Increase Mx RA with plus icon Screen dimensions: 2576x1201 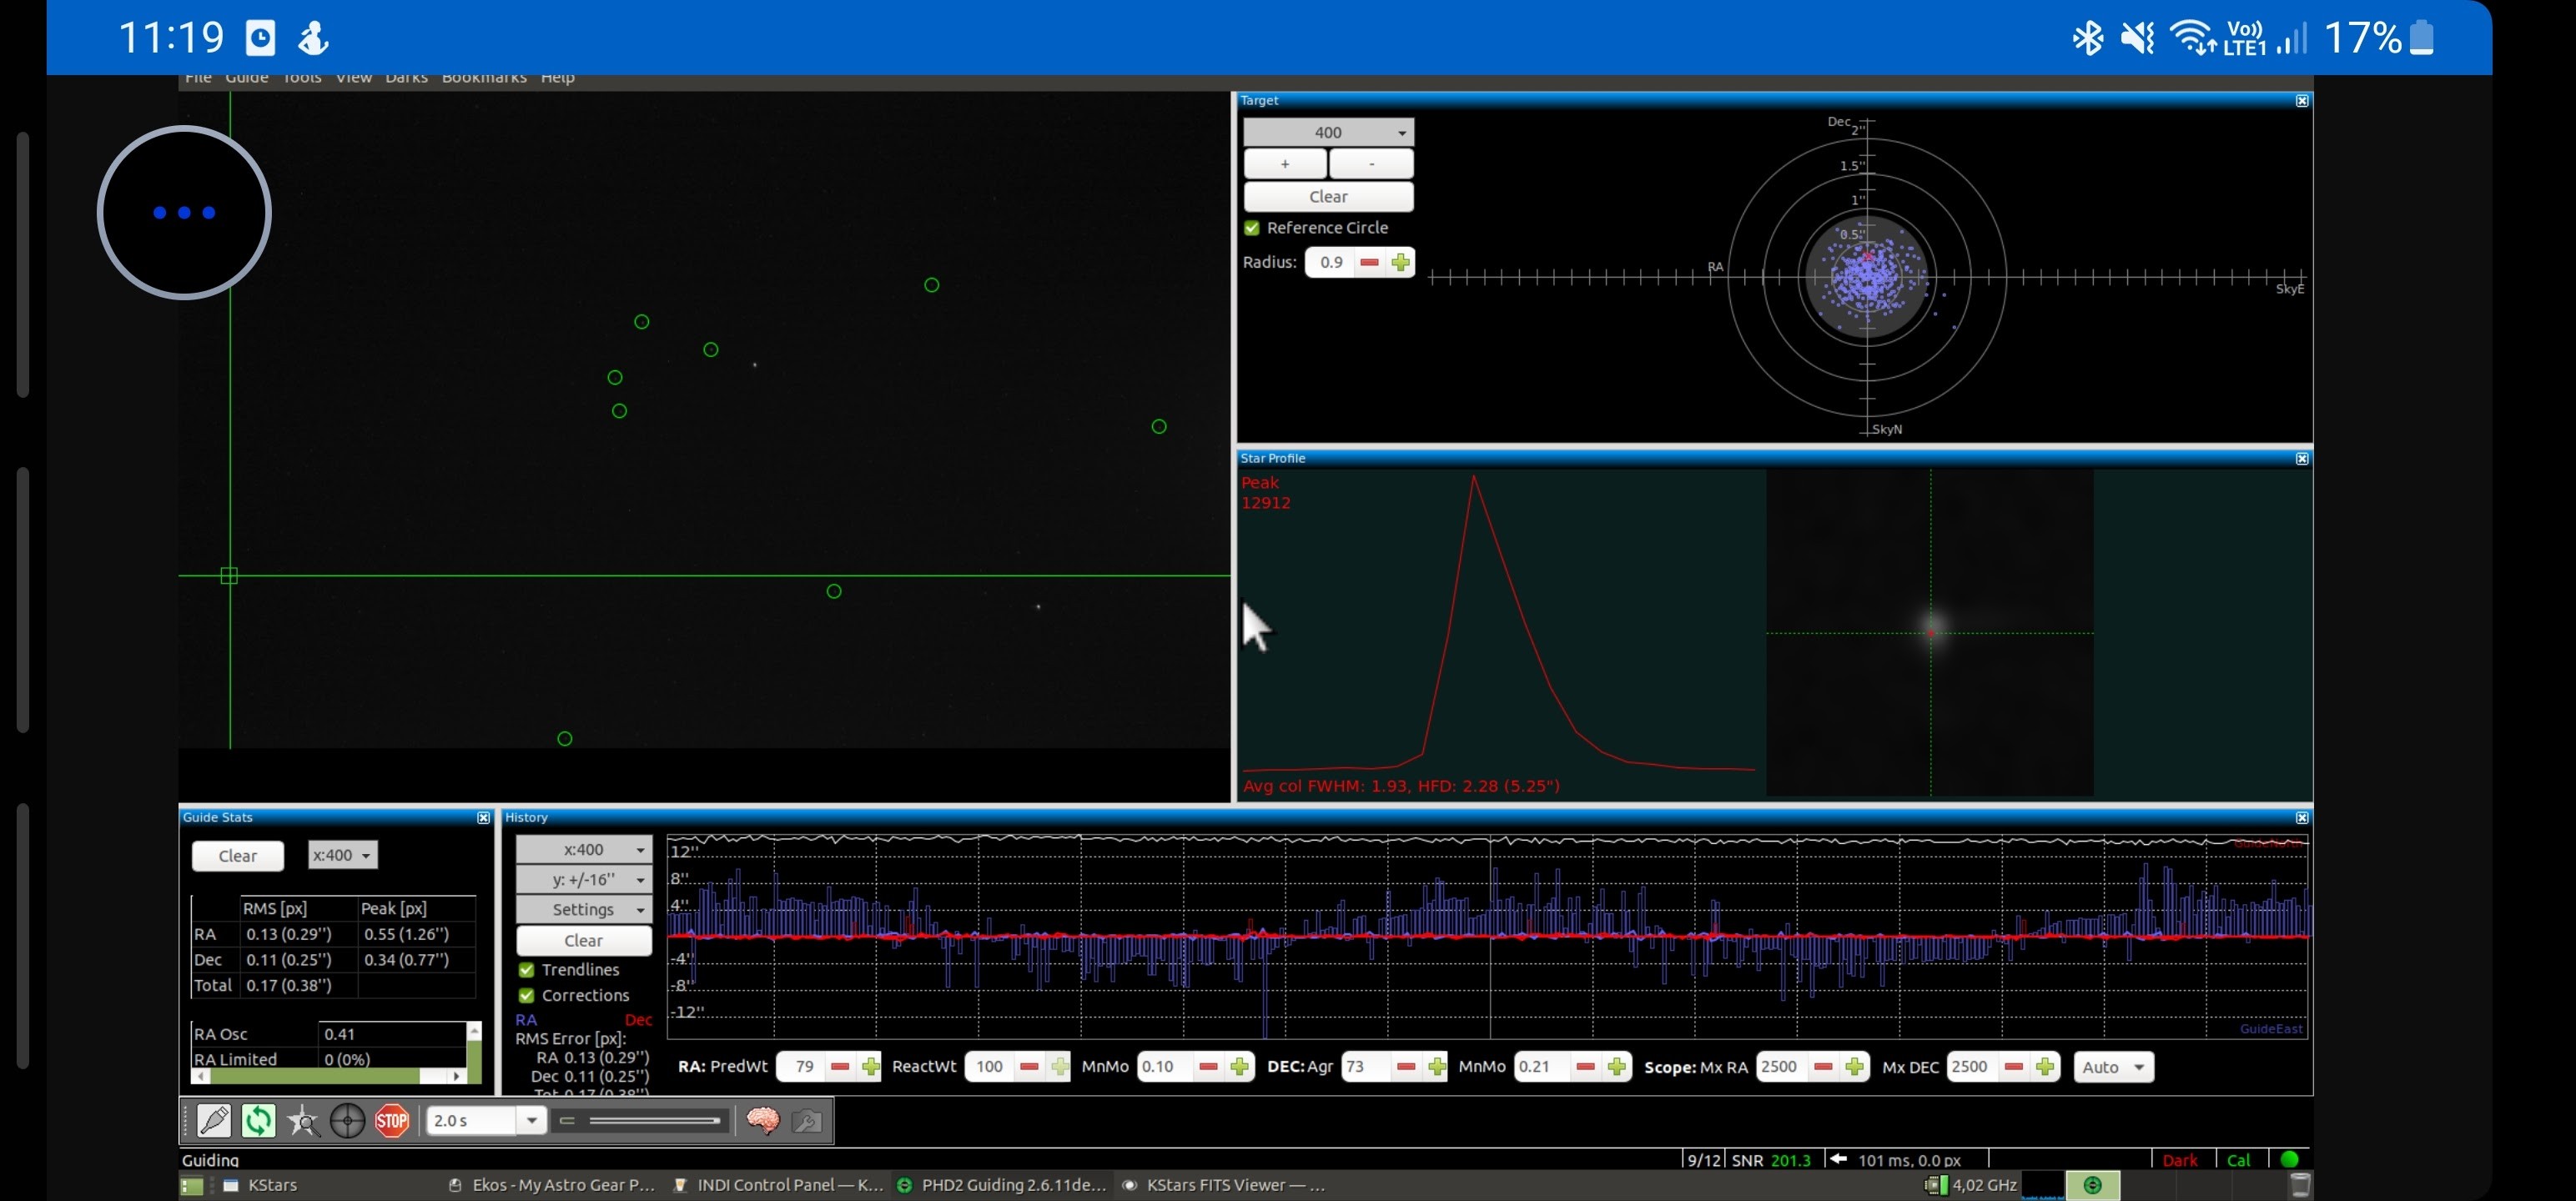coord(1854,1067)
